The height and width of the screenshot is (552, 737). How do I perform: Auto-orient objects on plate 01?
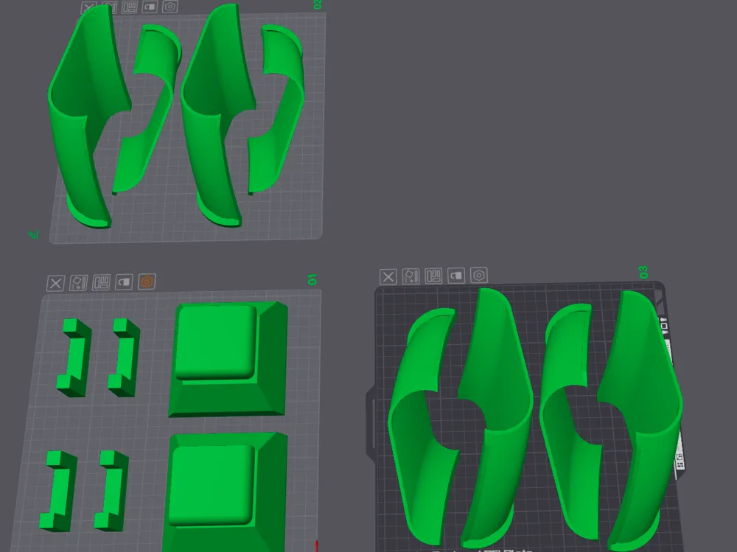coord(78,283)
